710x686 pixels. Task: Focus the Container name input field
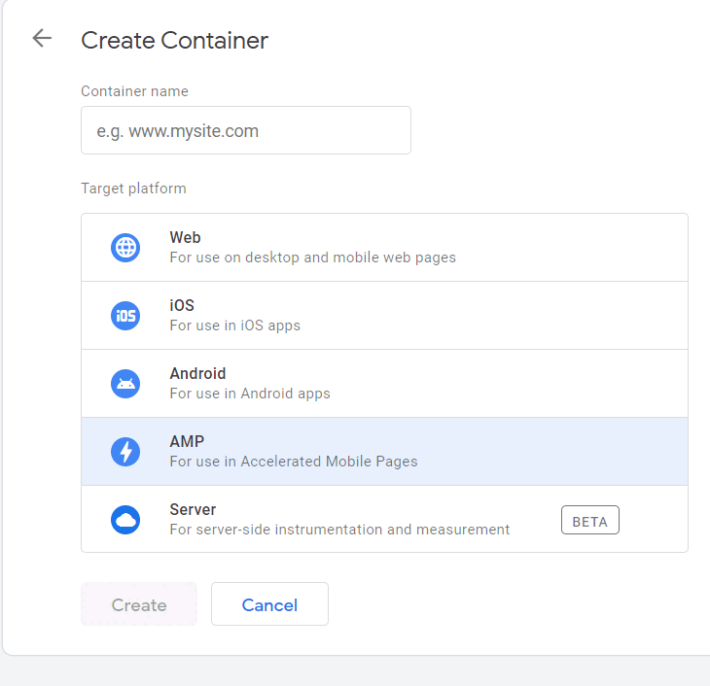[246, 130]
